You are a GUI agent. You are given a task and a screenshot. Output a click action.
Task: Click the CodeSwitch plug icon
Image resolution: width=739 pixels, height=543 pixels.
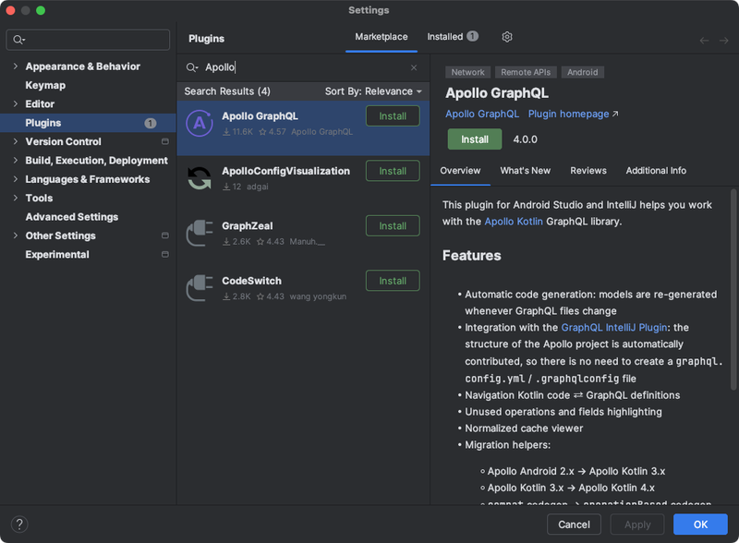200,288
